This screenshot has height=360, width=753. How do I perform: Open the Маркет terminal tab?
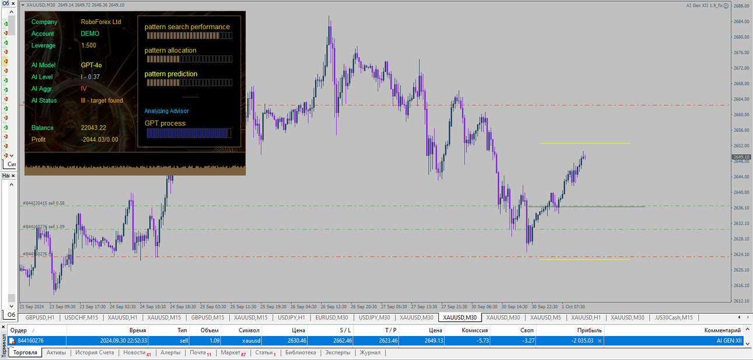coord(233,352)
